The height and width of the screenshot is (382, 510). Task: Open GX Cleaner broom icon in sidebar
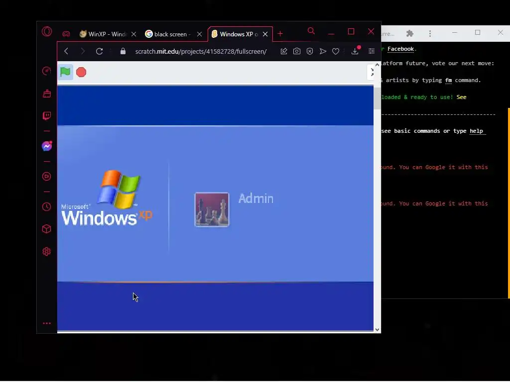(47, 94)
